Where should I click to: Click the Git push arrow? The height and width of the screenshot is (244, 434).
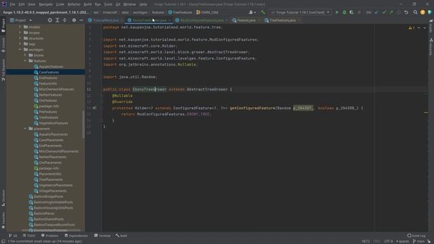coord(391,12)
